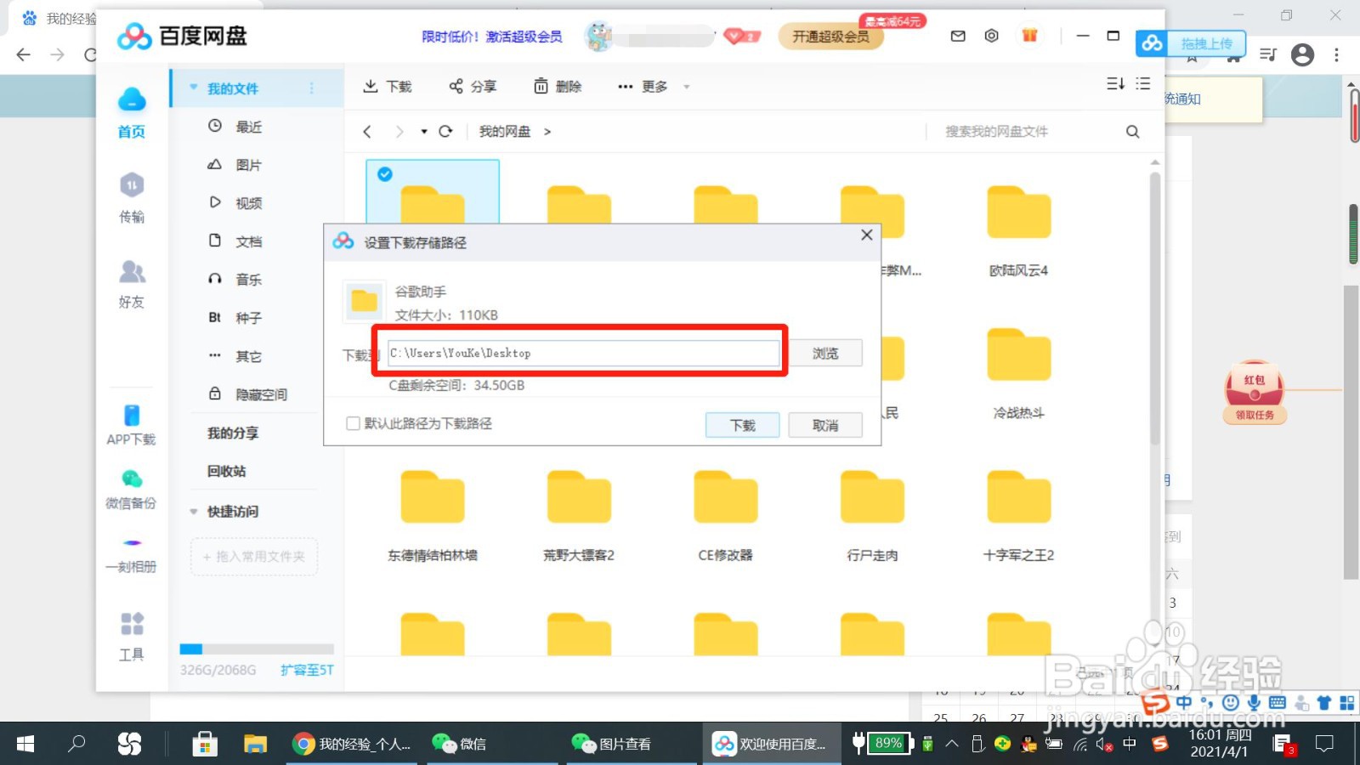
Task: Open File Explorer in the taskbar
Action: tap(255, 744)
